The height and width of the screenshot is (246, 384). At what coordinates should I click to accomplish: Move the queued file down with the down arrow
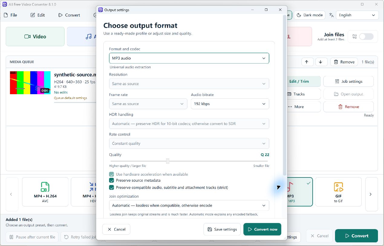(x=321, y=62)
